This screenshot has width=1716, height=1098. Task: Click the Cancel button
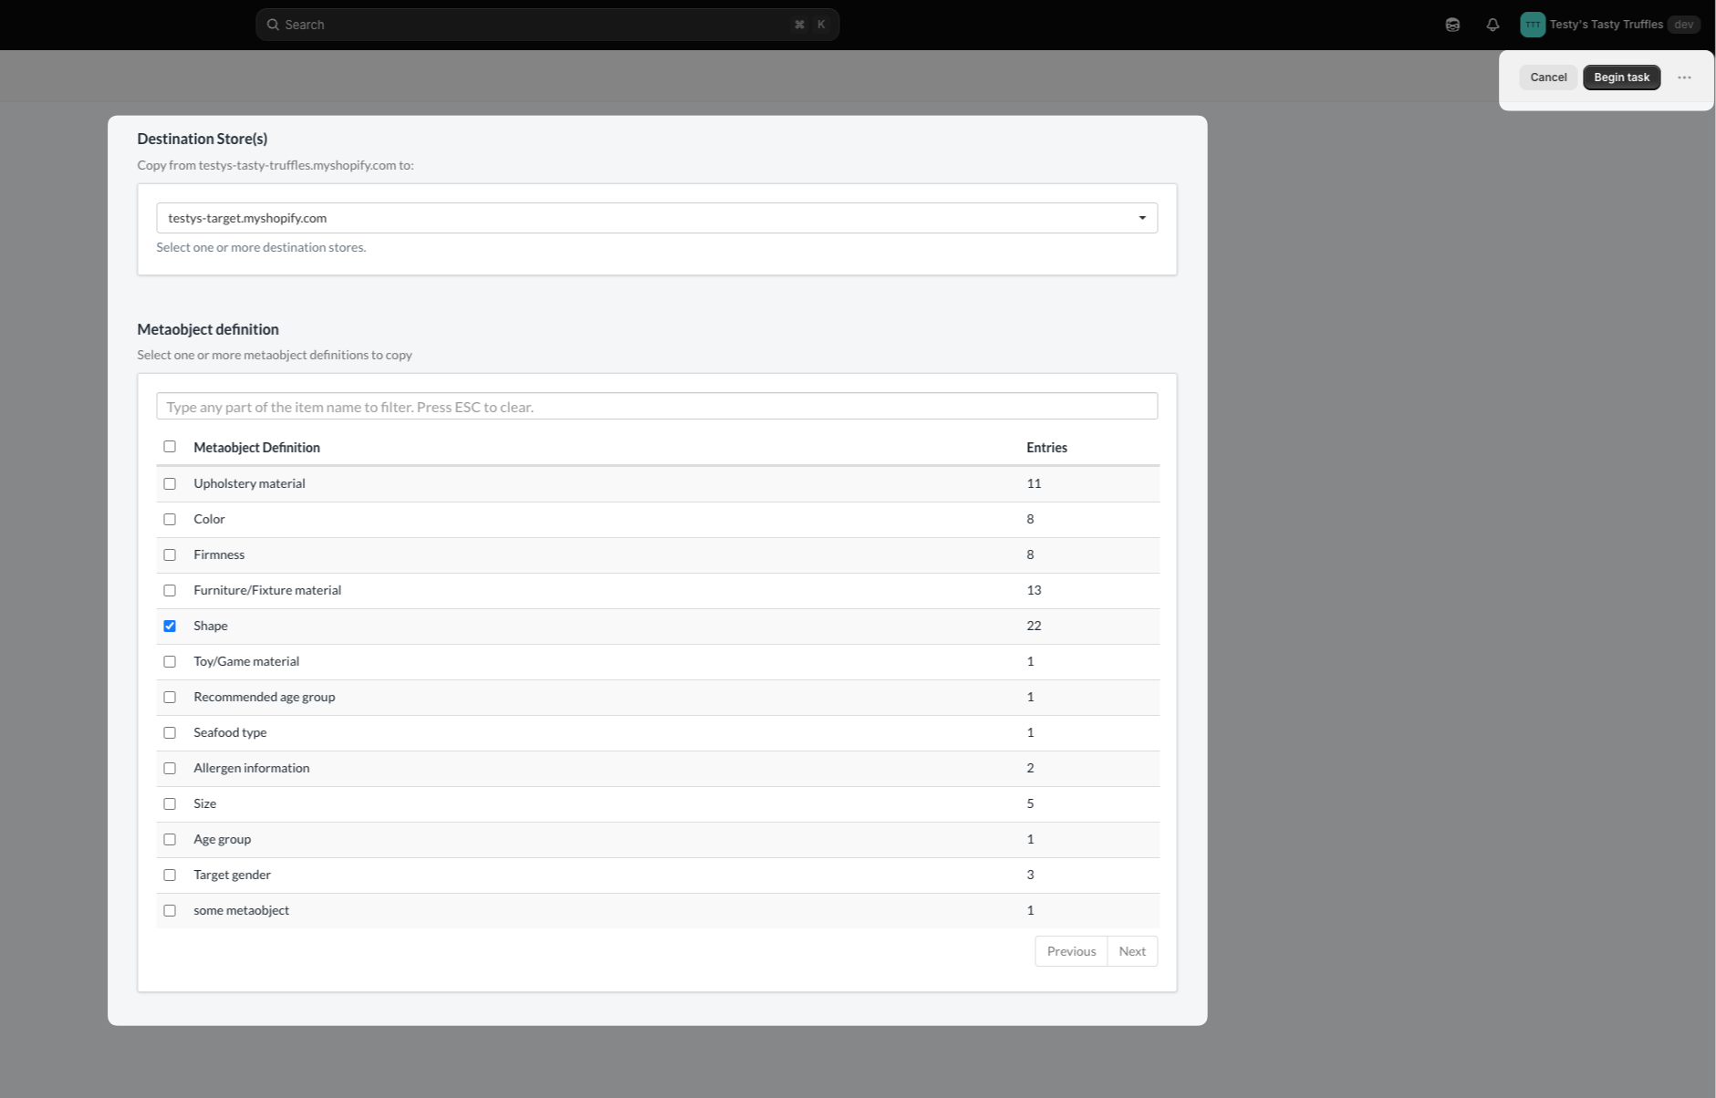pos(1548,78)
